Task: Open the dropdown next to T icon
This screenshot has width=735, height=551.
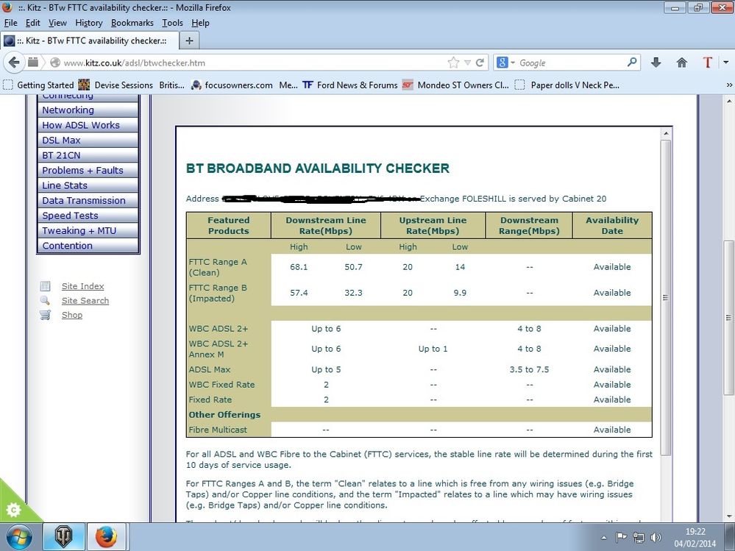Action: (x=725, y=63)
